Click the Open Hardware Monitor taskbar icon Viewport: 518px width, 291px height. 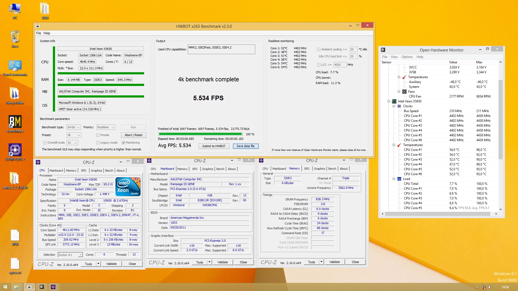coord(42,287)
